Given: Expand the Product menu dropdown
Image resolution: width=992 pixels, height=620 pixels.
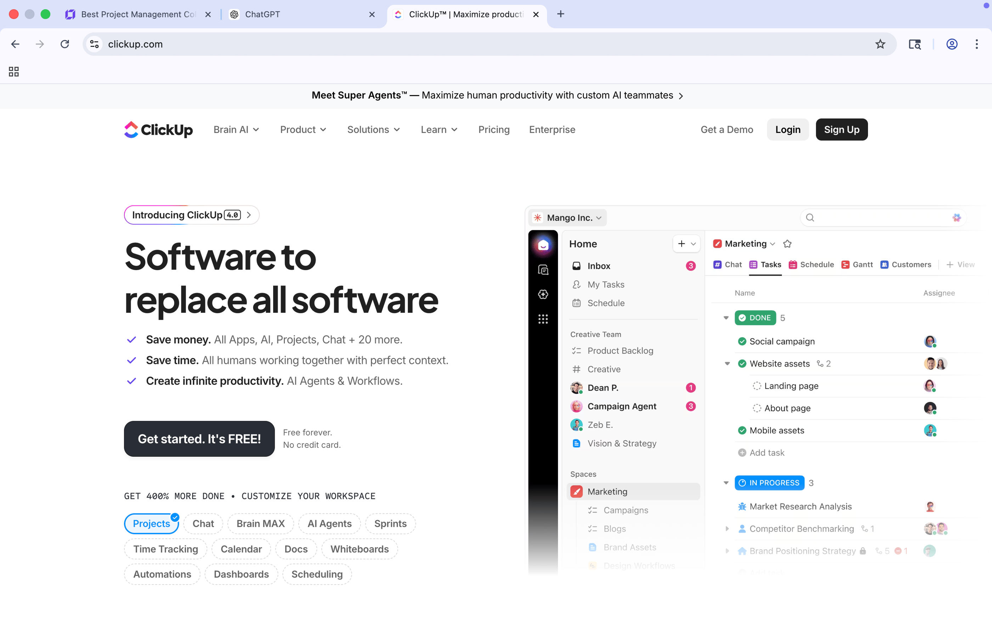Looking at the screenshot, I should [303, 130].
